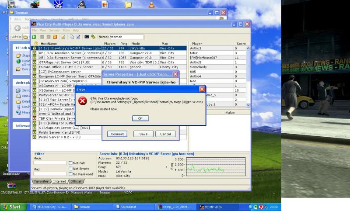350x211 pixels.
Task: Click Save in Server Properties dialog
Action: 143,134
